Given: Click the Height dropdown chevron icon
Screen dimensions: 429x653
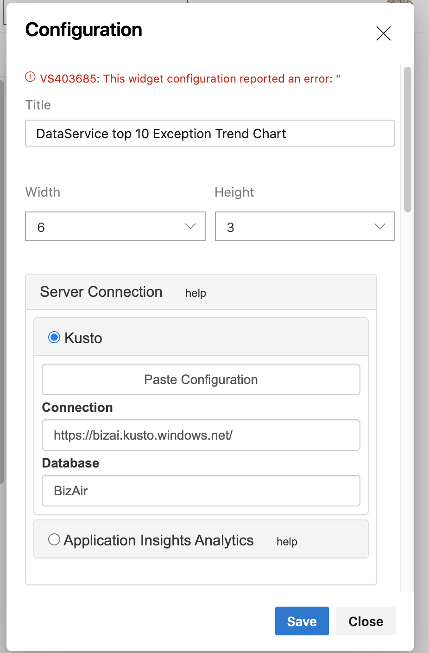Looking at the screenshot, I should 379,226.
